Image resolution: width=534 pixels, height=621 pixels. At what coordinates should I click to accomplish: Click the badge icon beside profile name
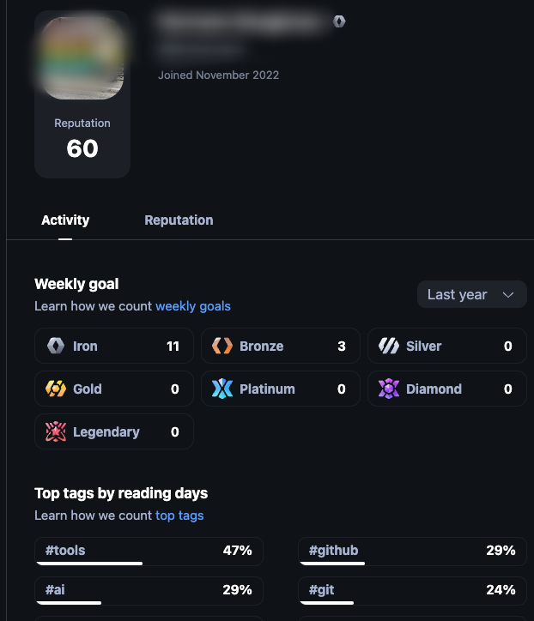coord(339,21)
